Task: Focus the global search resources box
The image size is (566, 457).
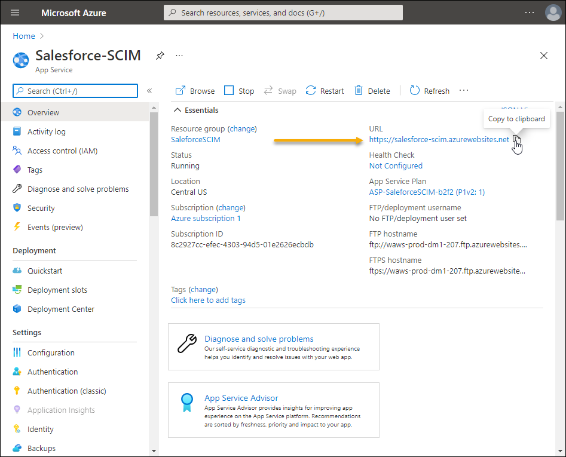Action: pyautogui.click(x=283, y=13)
